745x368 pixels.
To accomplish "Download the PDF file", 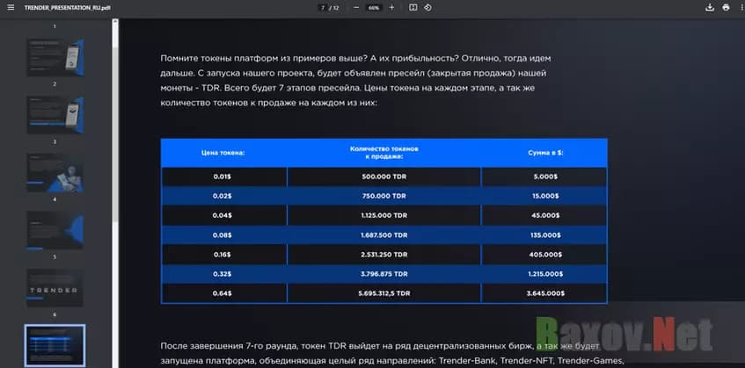I will click(709, 8).
